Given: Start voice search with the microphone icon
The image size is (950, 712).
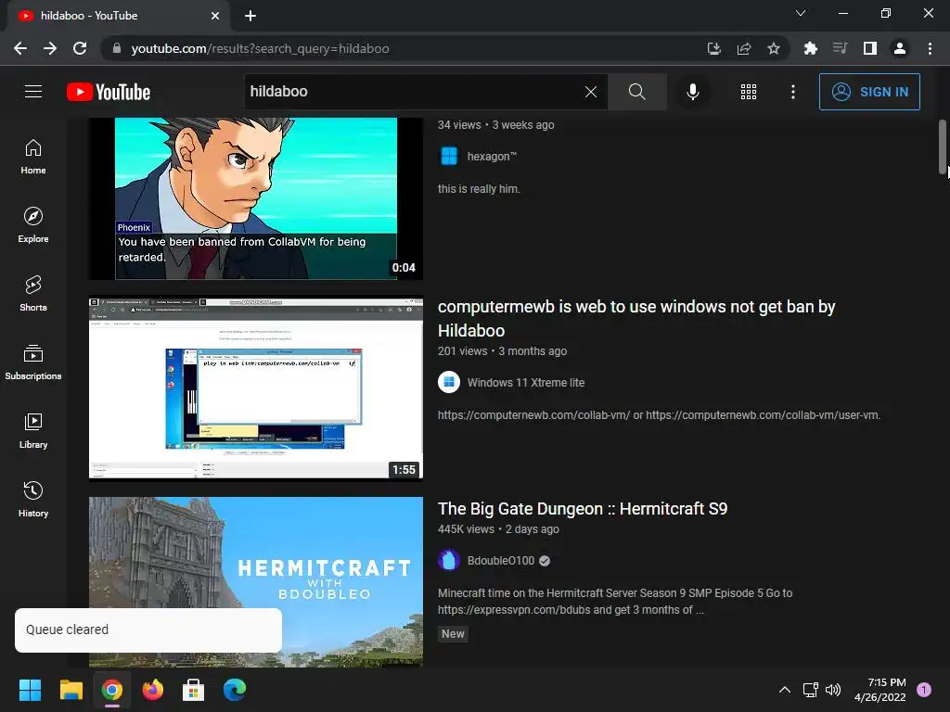Looking at the screenshot, I should click(692, 92).
